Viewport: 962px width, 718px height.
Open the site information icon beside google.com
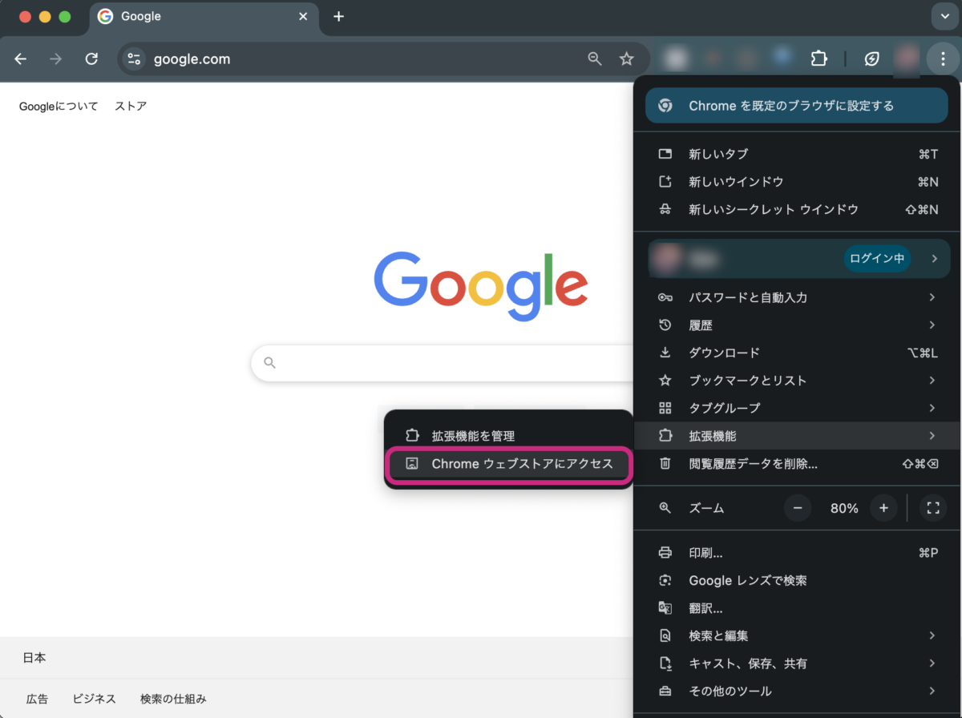click(x=134, y=58)
